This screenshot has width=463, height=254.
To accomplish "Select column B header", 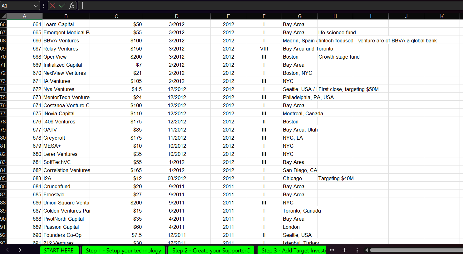I will click(66, 16).
